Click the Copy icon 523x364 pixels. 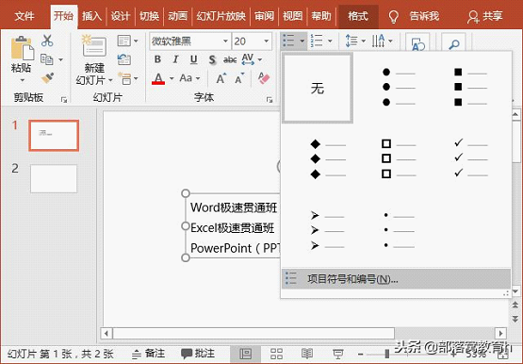(x=47, y=59)
